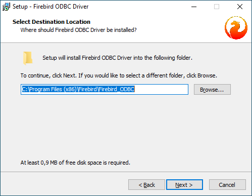Click the subtitle asking where to install
The height and width of the screenshot is (196, 252).
78,30
